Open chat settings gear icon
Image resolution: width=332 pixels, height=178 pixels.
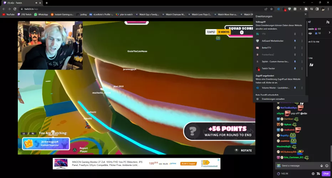[x=313, y=174]
